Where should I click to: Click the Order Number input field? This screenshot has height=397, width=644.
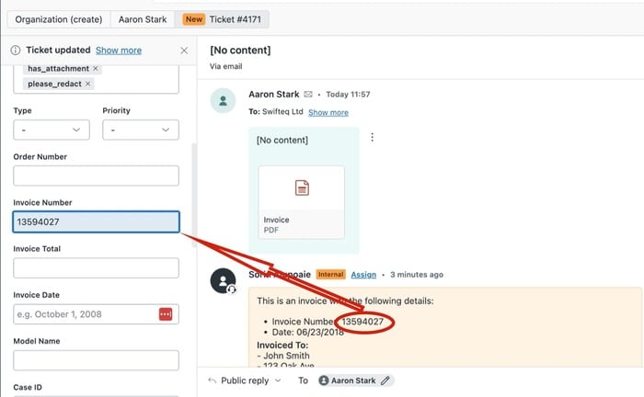[x=96, y=176]
